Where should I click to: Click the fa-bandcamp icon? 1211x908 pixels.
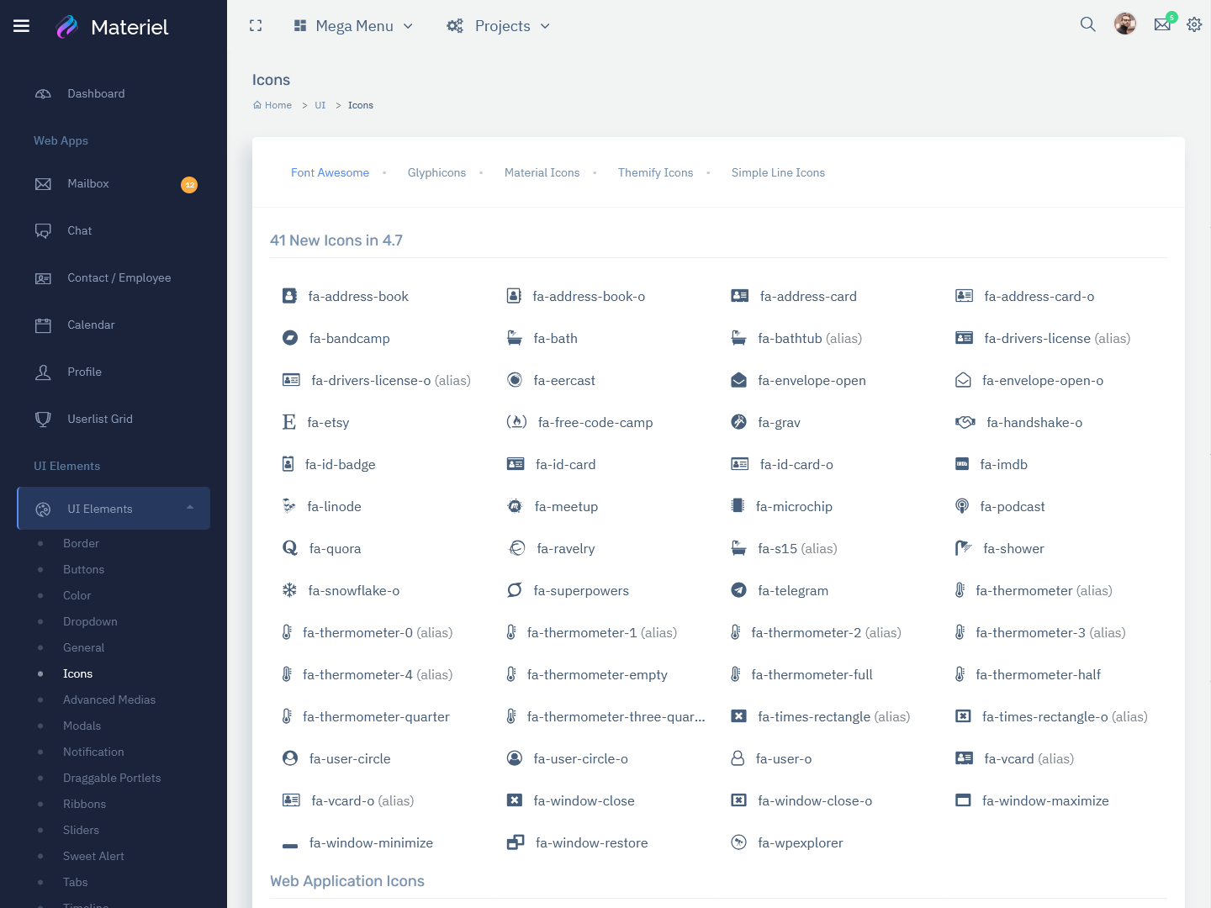[x=290, y=338]
